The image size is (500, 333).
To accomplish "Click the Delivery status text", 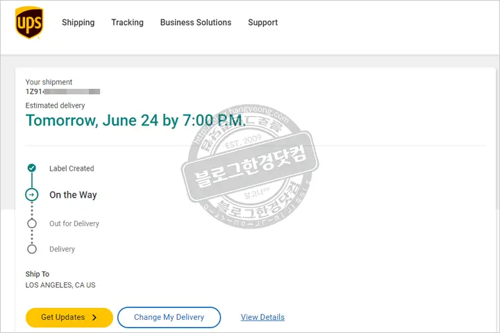I will tap(62, 249).
